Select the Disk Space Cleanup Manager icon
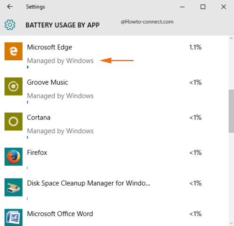Screen dimensions: 234x226 [14, 187]
